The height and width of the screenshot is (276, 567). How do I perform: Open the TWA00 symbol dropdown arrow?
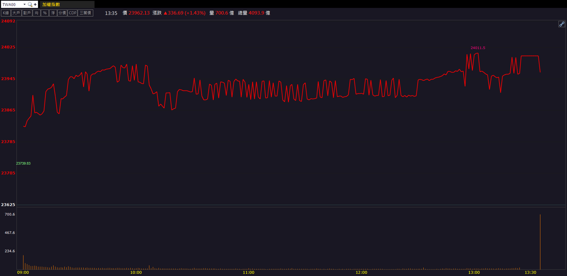[25, 5]
